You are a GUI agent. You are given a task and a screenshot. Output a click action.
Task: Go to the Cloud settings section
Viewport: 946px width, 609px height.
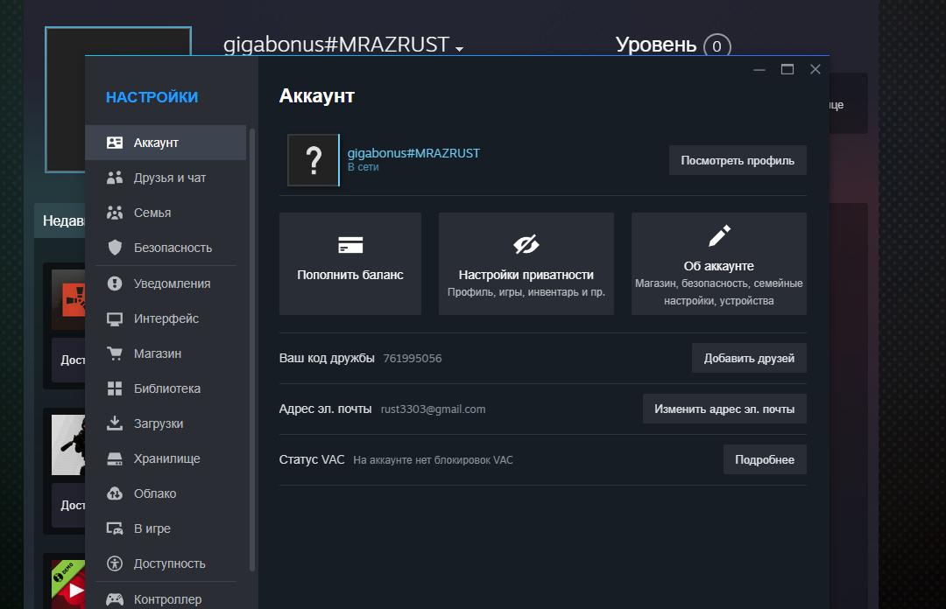click(154, 493)
